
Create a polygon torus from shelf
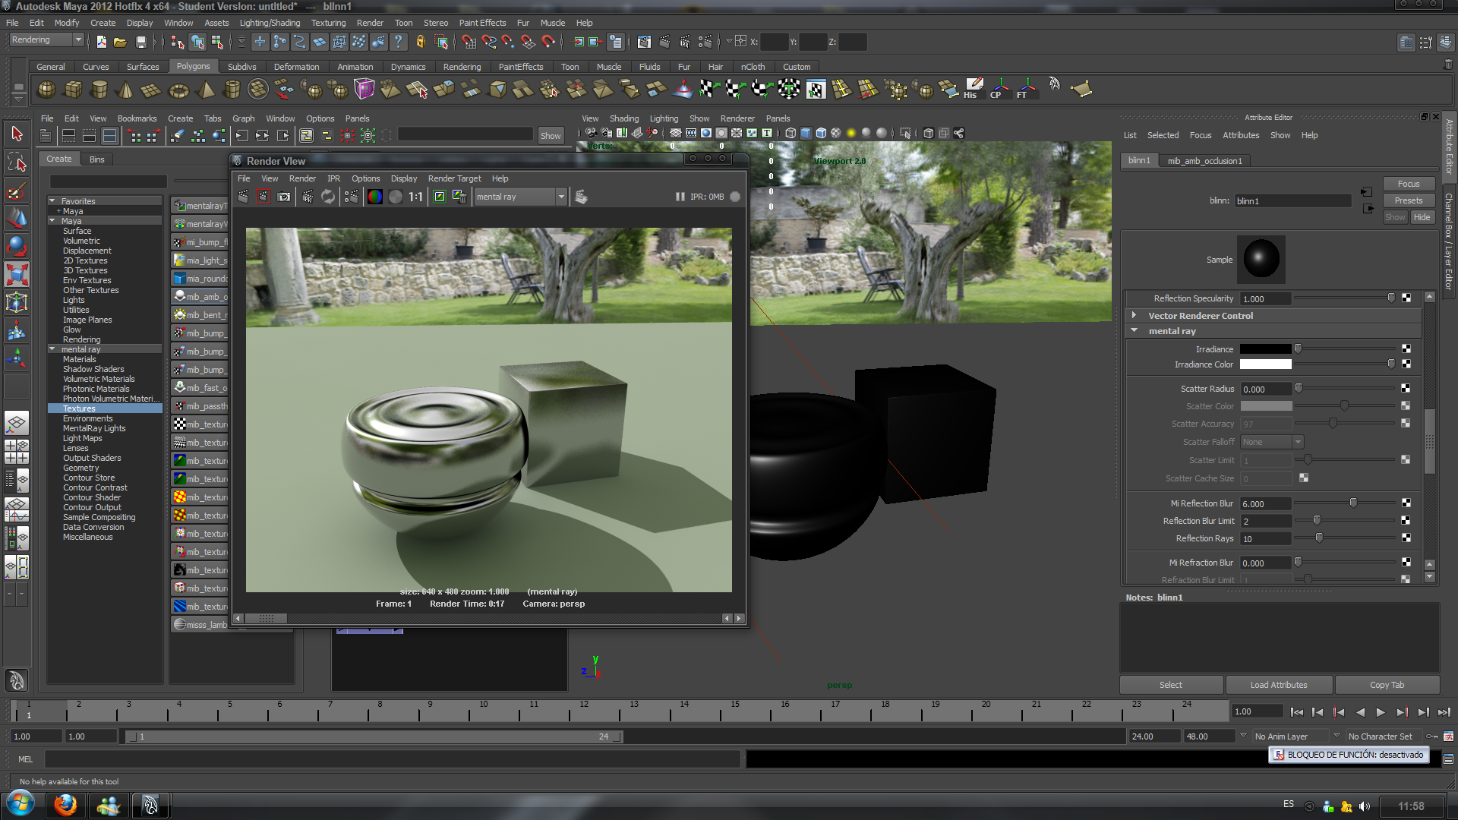click(x=178, y=91)
